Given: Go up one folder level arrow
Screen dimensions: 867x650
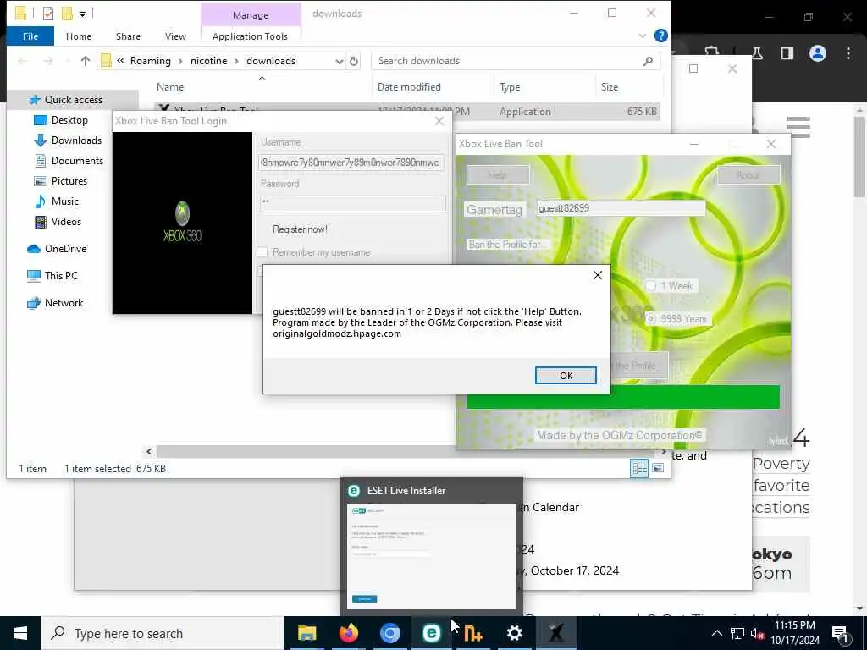Looking at the screenshot, I should pyautogui.click(x=85, y=61).
